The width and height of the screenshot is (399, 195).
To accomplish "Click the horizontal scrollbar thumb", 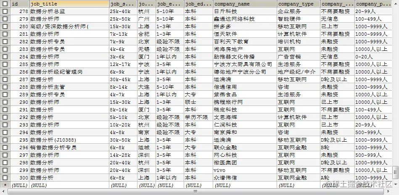I will (196, 192).
